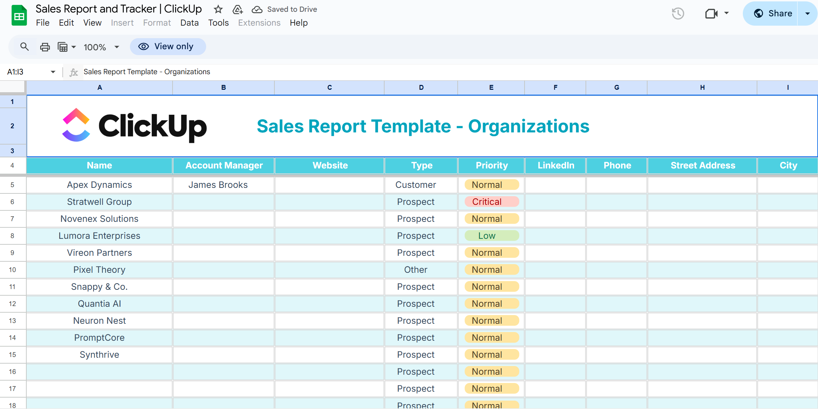Click the ClickUp logo image
818x409 pixels.
point(134,125)
